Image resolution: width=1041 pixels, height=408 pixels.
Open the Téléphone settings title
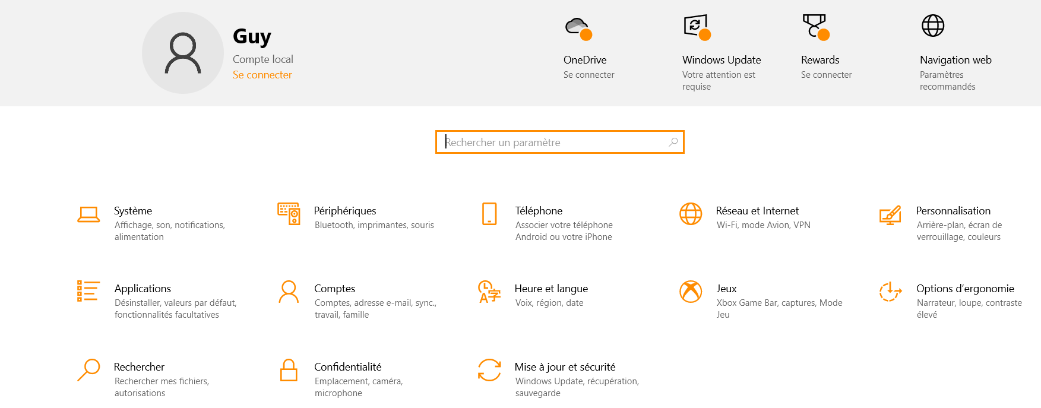click(539, 211)
